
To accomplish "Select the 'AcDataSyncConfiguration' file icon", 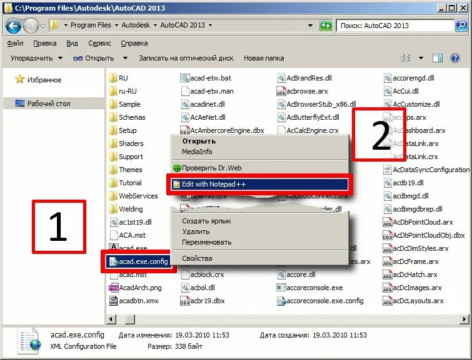I will tap(387, 170).
